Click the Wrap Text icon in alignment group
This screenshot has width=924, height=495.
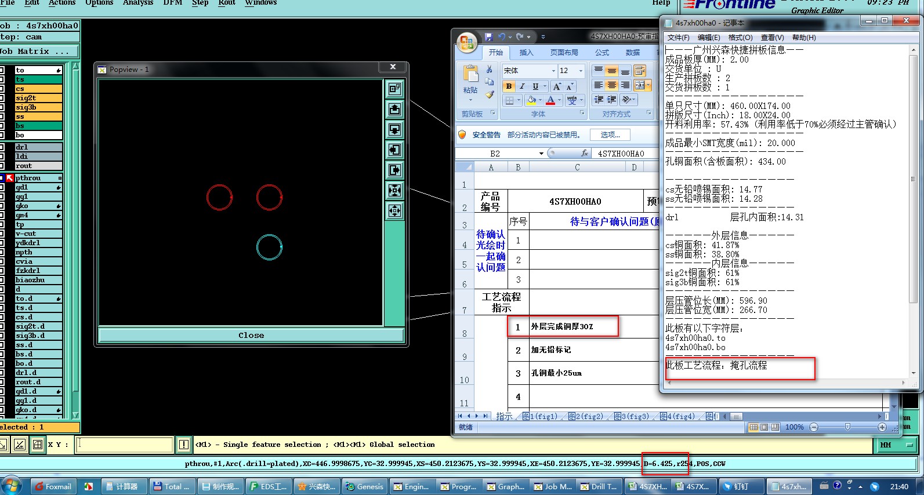(639, 71)
